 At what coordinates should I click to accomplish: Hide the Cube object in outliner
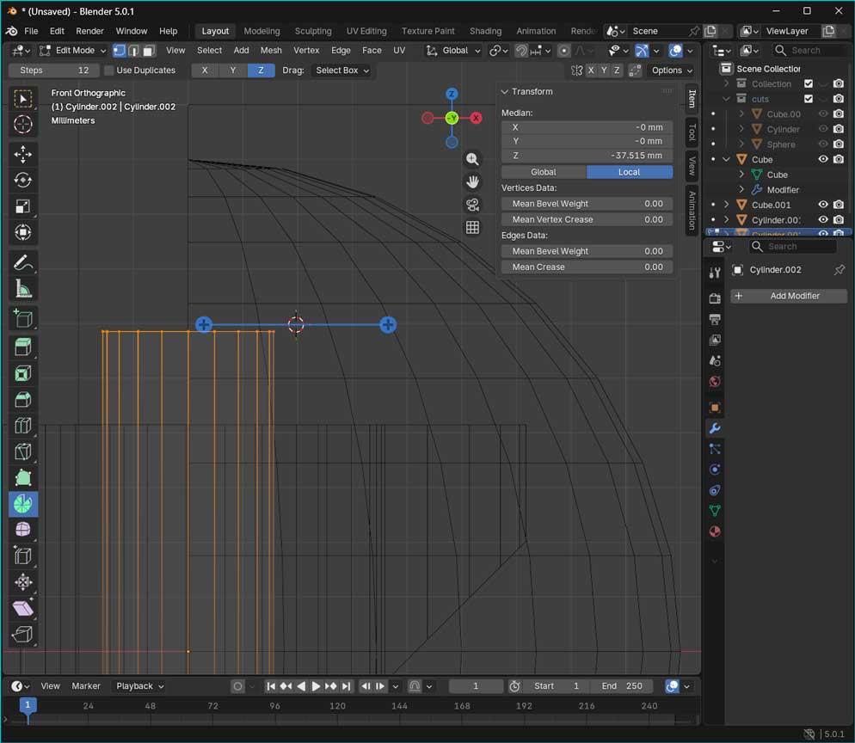coord(823,159)
